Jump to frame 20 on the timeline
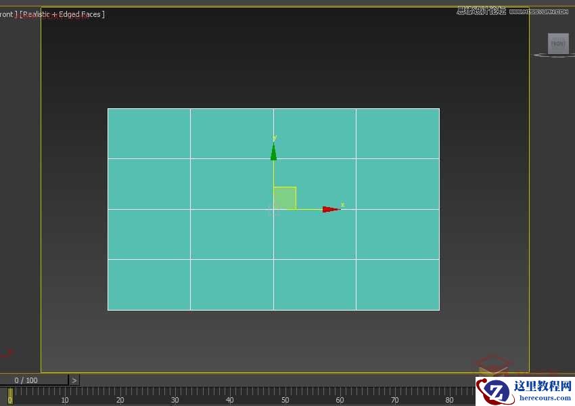575x406 pixels. (120, 400)
